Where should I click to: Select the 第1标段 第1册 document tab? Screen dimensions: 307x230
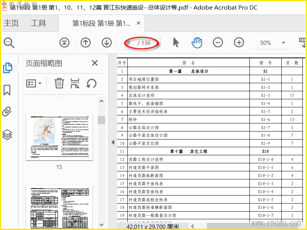(x=101, y=23)
